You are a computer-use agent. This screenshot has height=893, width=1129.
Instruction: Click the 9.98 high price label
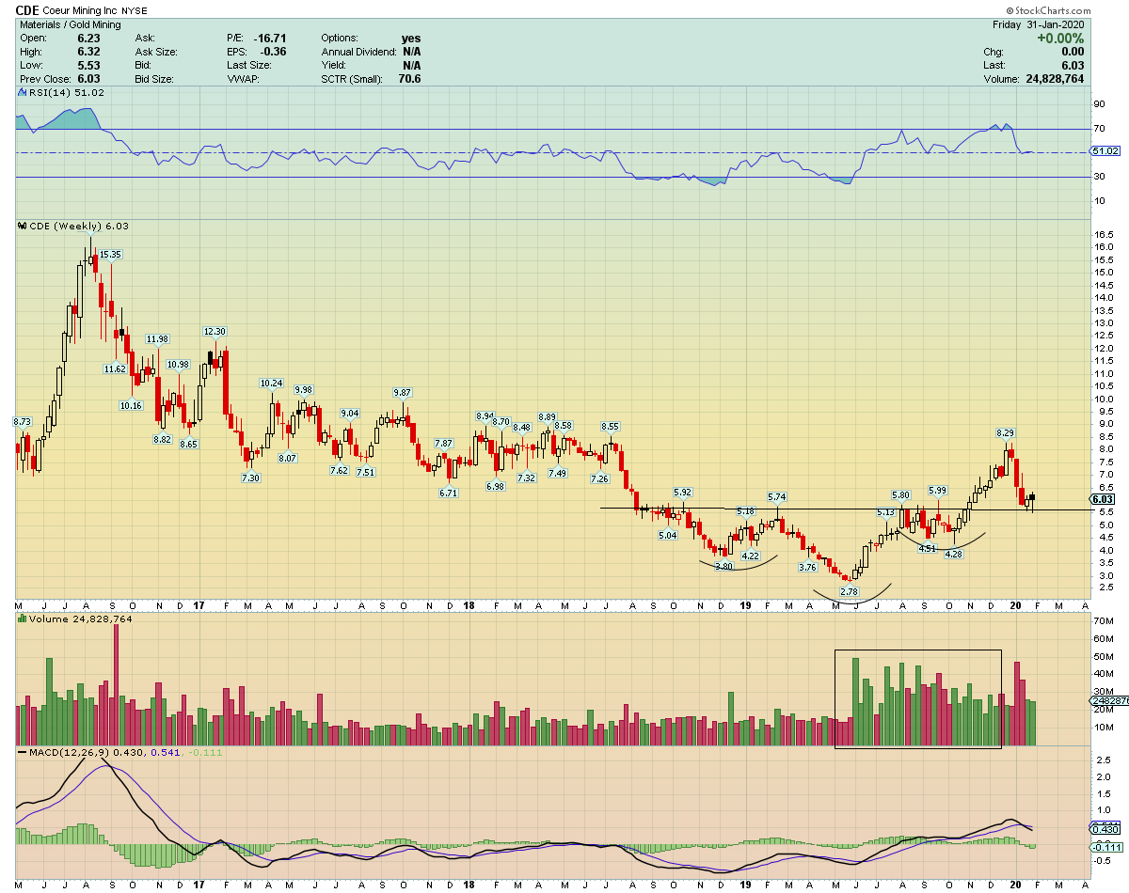click(304, 389)
